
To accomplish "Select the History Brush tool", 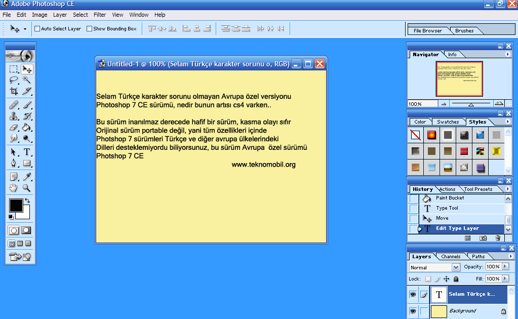I will [27, 116].
